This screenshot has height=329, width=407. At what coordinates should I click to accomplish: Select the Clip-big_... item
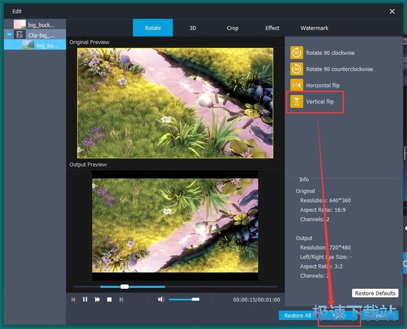35,35
